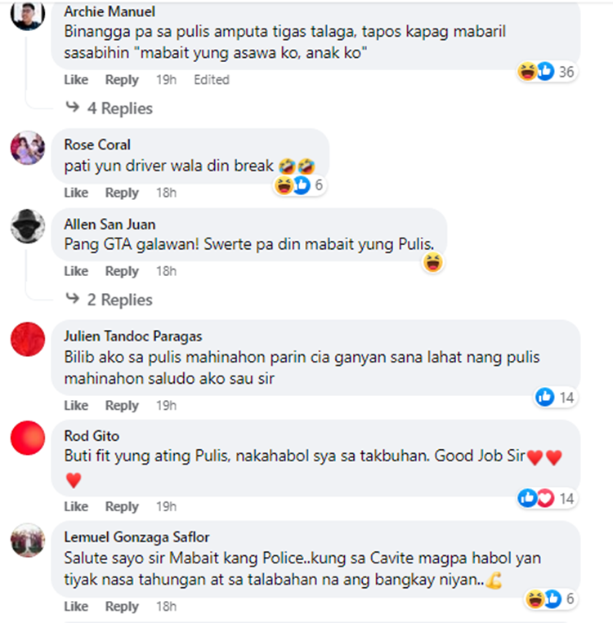Open Rose Coral's profile picture
Screen dimensions: 613x623
click(x=28, y=148)
